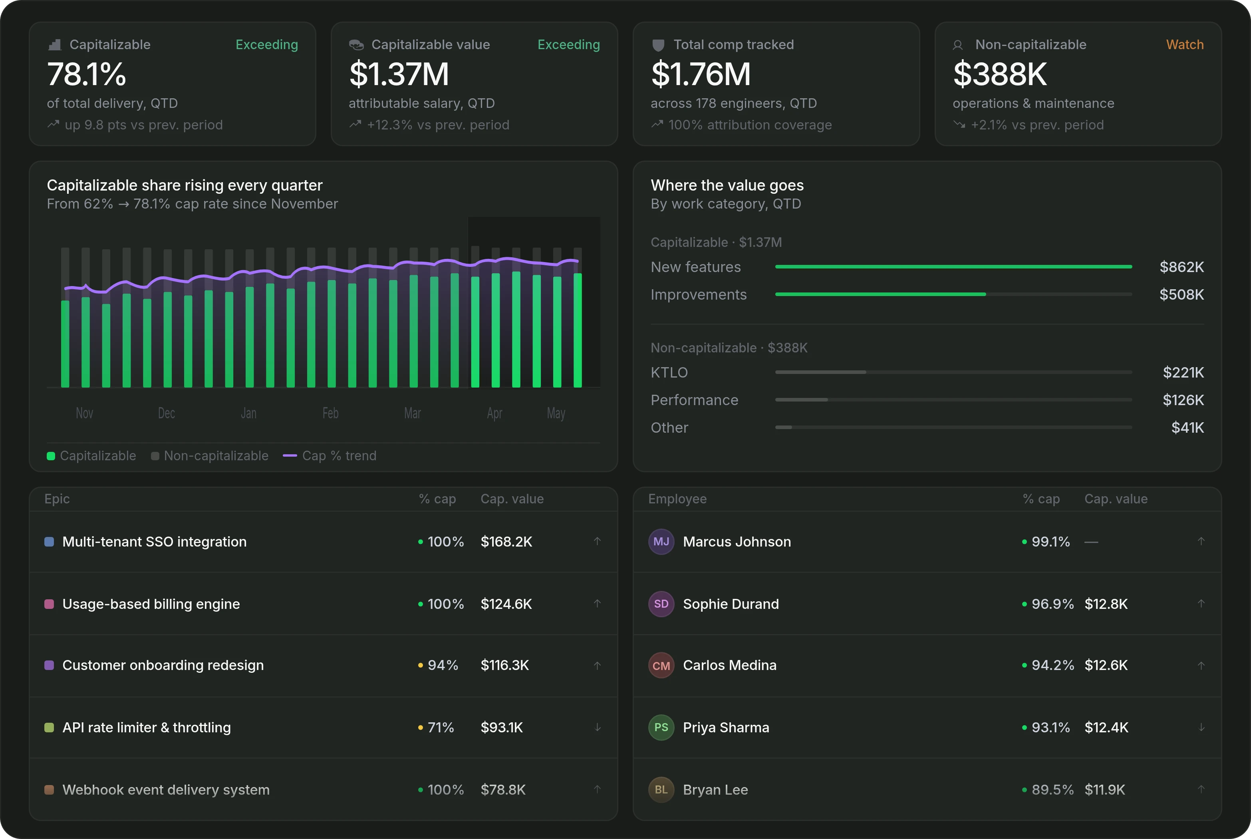Click the down arrow in API rate limiter row
Screen dimensions: 1251x839
(x=598, y=727)
